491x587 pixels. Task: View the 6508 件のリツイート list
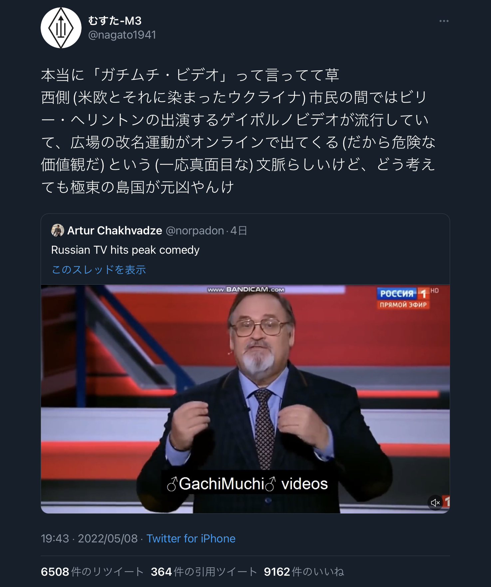[x=92, y=572]
